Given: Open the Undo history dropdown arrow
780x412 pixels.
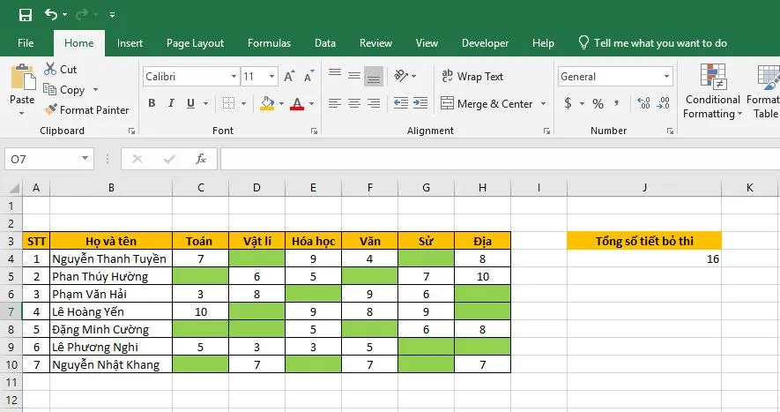Looking at the screenshot, I should coord(64,15).
